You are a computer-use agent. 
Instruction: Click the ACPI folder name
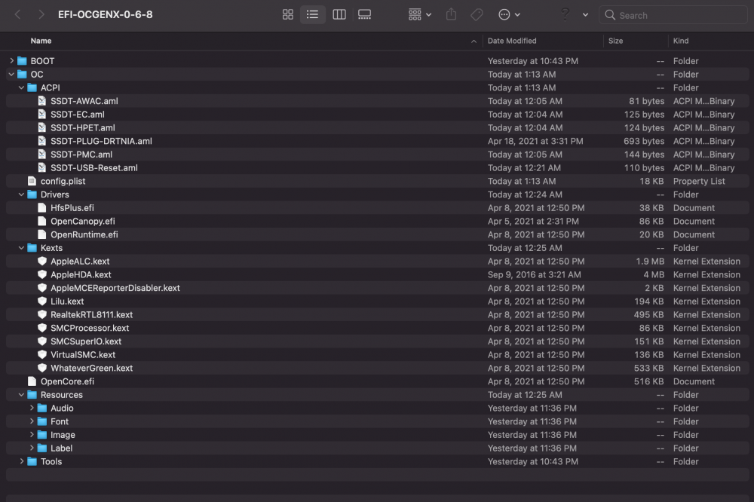(x=50, y=87)
